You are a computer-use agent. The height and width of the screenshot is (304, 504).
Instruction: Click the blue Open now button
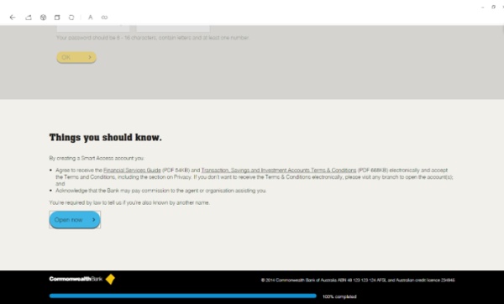(x=75, y=220)
